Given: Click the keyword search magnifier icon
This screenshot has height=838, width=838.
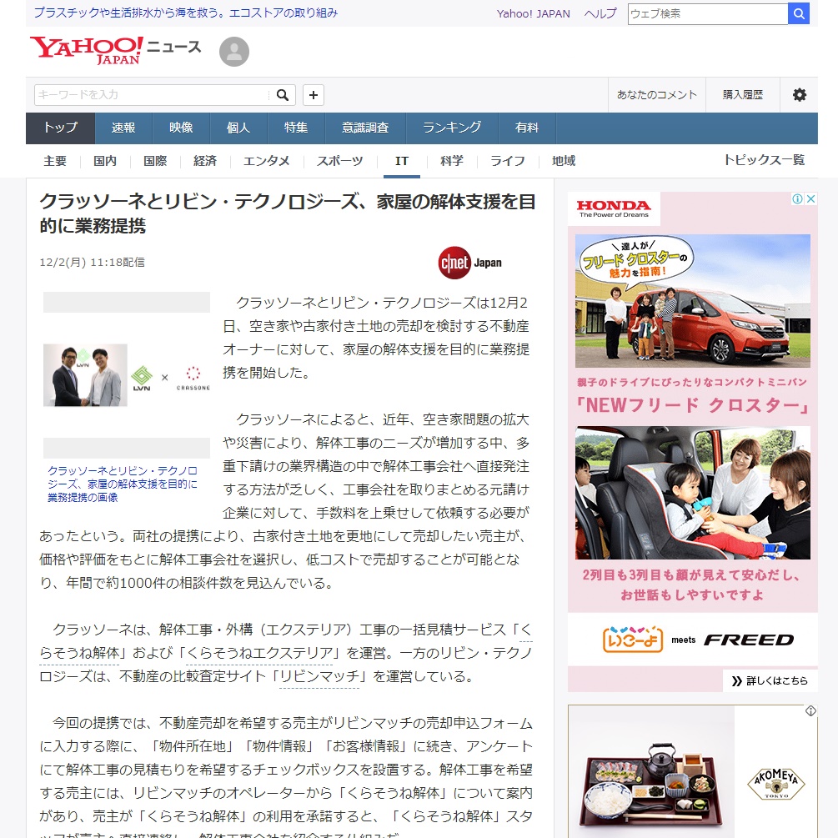Looking at the screenshot, I should click(282, 95).
